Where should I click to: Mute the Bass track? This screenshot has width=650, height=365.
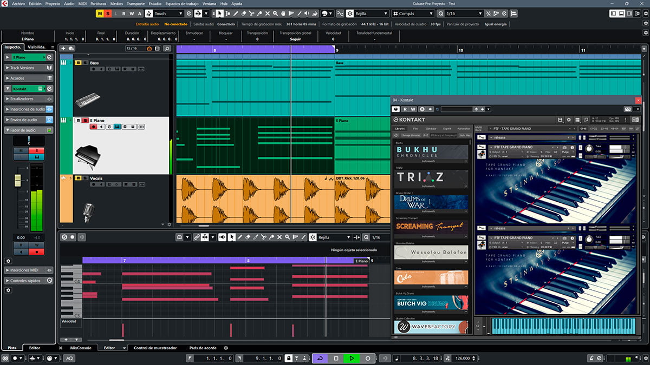tap(78, 63)
